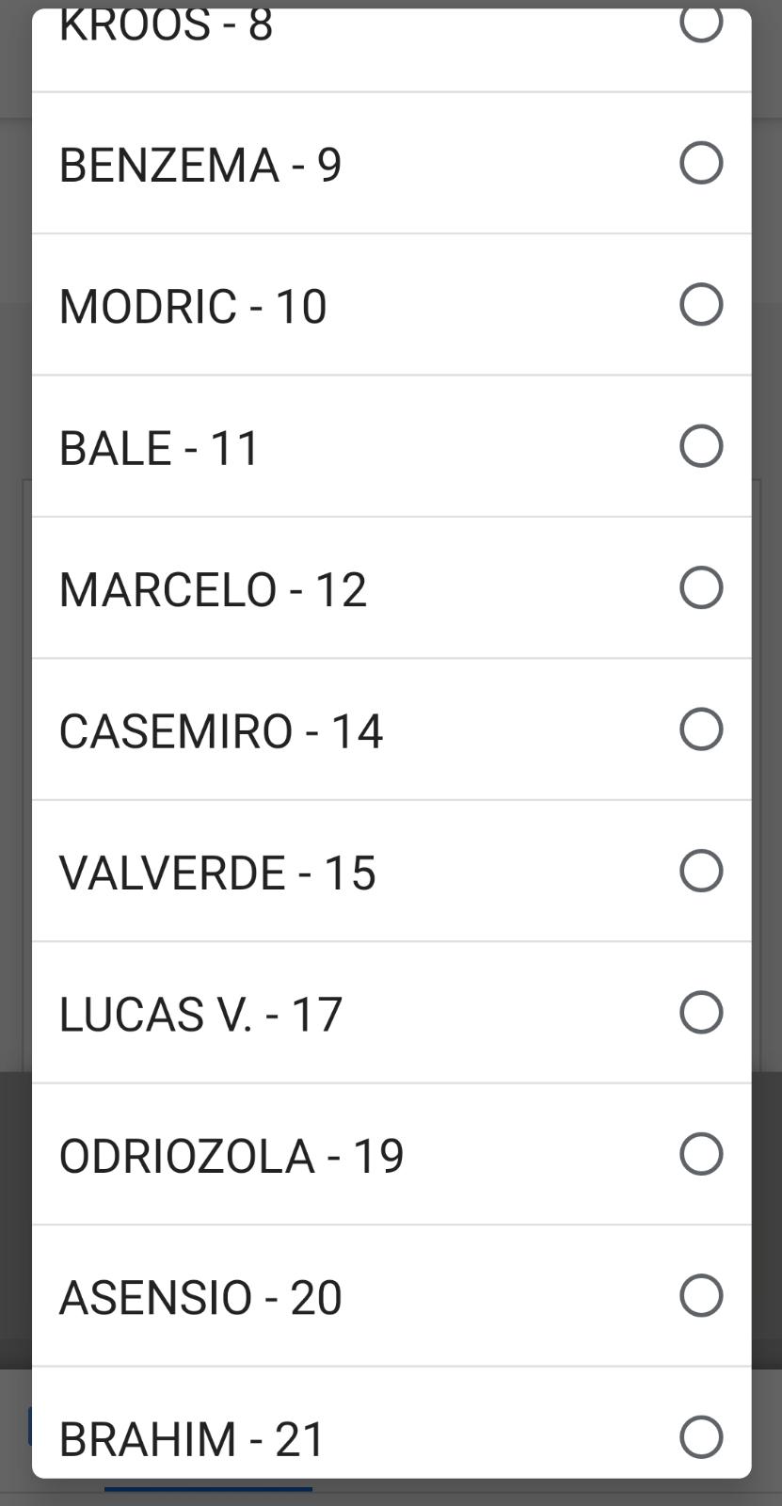
Task: Select the BRAHIM - 21 radio button
Action: point(701,1437)
